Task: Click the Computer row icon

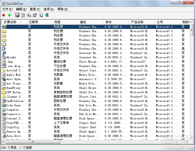Action: coord(4,110)
